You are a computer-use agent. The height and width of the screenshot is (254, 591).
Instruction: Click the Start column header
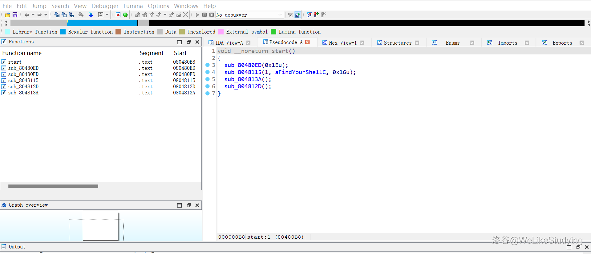180,53
